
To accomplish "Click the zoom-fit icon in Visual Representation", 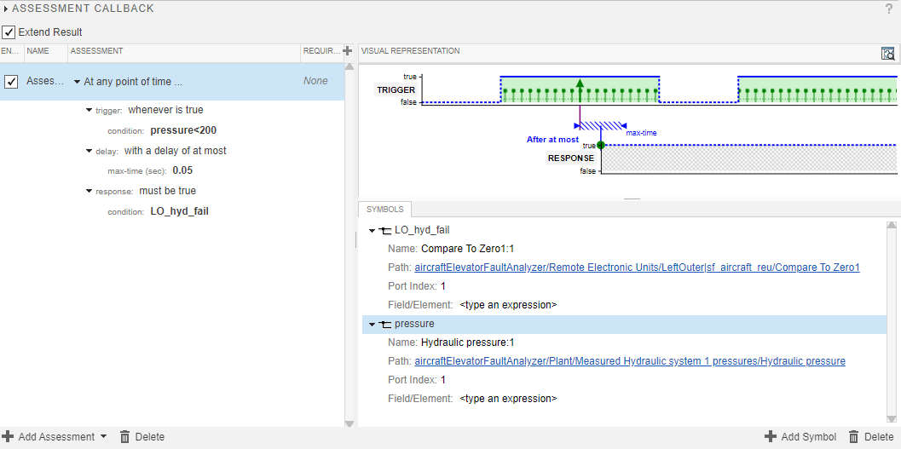I will [888, 53].
